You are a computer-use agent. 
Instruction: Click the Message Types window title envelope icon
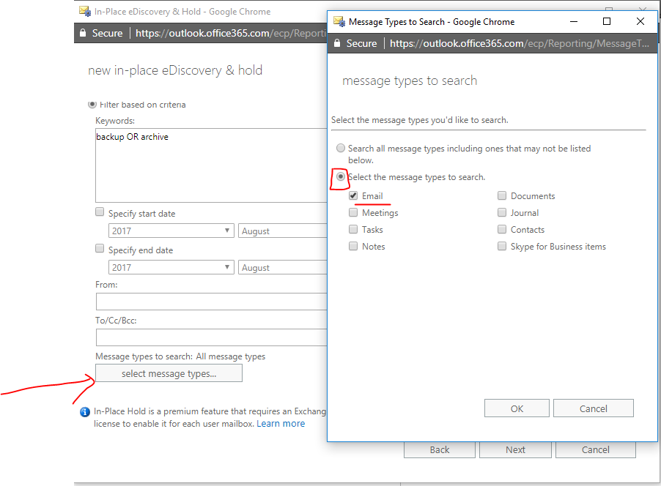point(339,21)
